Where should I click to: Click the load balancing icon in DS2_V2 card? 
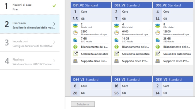click(116, 47)
